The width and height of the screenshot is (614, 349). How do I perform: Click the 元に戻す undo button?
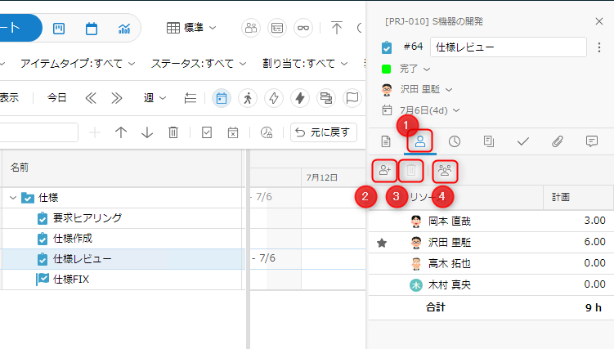click(x=324, y=132)
